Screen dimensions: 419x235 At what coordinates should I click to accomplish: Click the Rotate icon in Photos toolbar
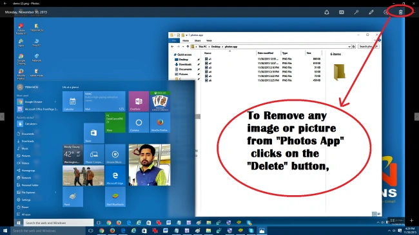385,12
